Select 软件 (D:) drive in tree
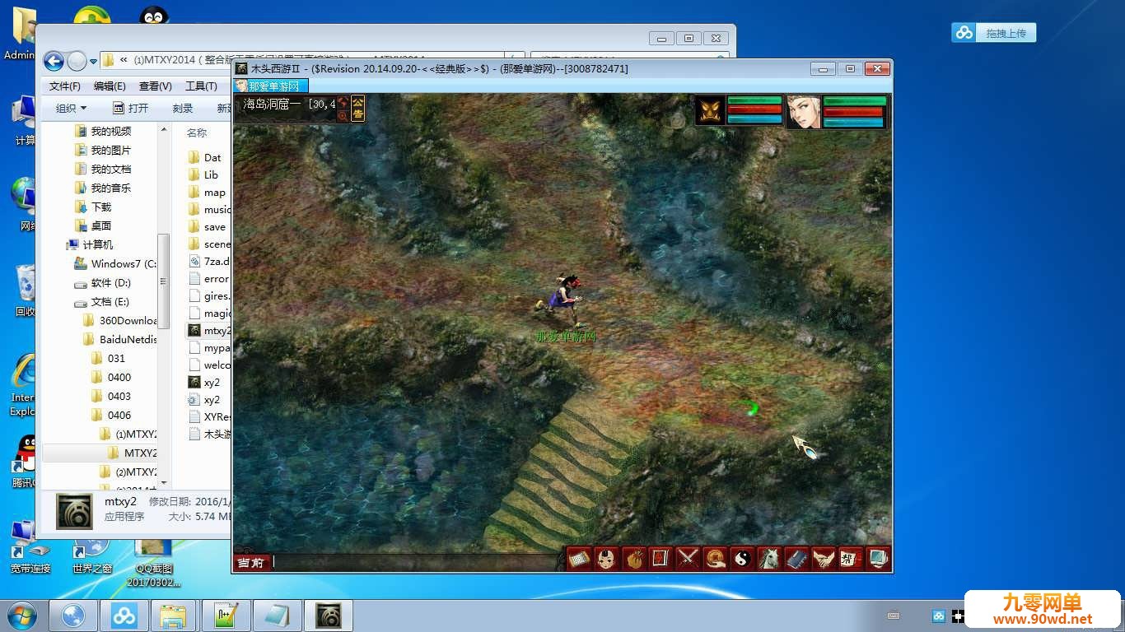The image size is (1125, 632). [x=102, y=282]
